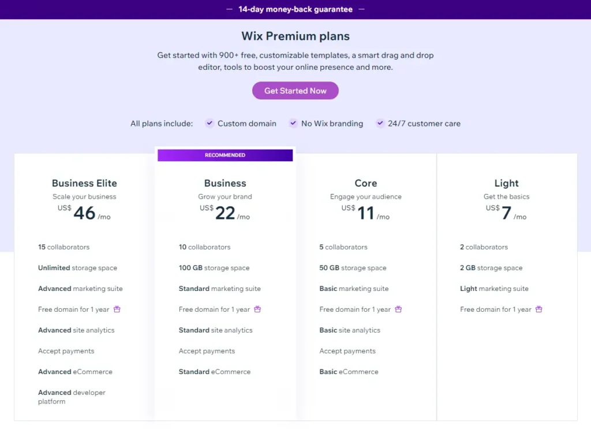Image resolution: width=591 pixels, height=429 pixels.
Task: Click the 14-day money-back guarantee banner
Action: point(295,9)
